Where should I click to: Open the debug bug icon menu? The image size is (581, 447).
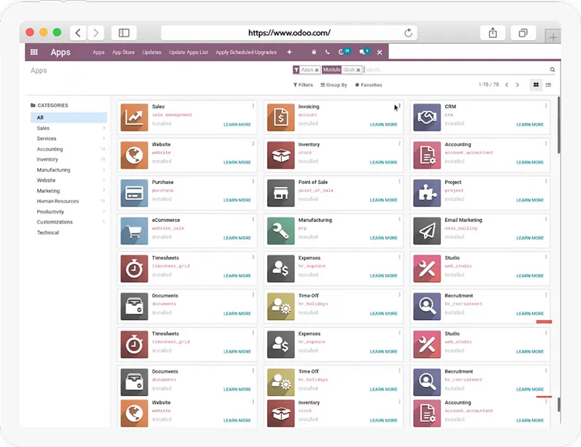(x=314, y=53)
